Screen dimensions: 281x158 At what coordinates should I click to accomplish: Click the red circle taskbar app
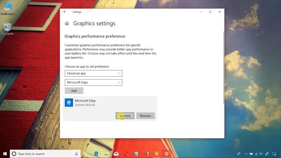pyautogui.click(x=126, y=154)
